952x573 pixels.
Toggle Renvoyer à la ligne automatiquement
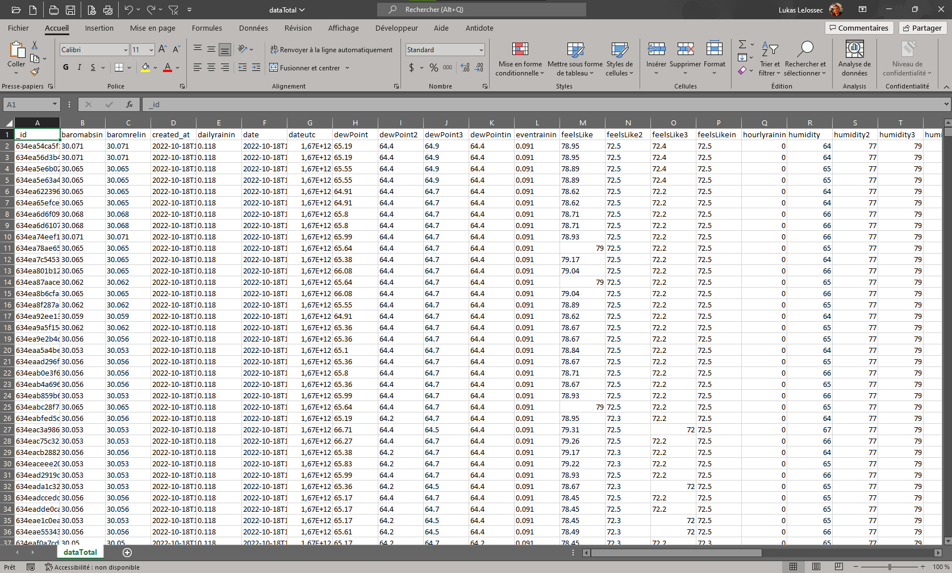(x=331, y=50)
